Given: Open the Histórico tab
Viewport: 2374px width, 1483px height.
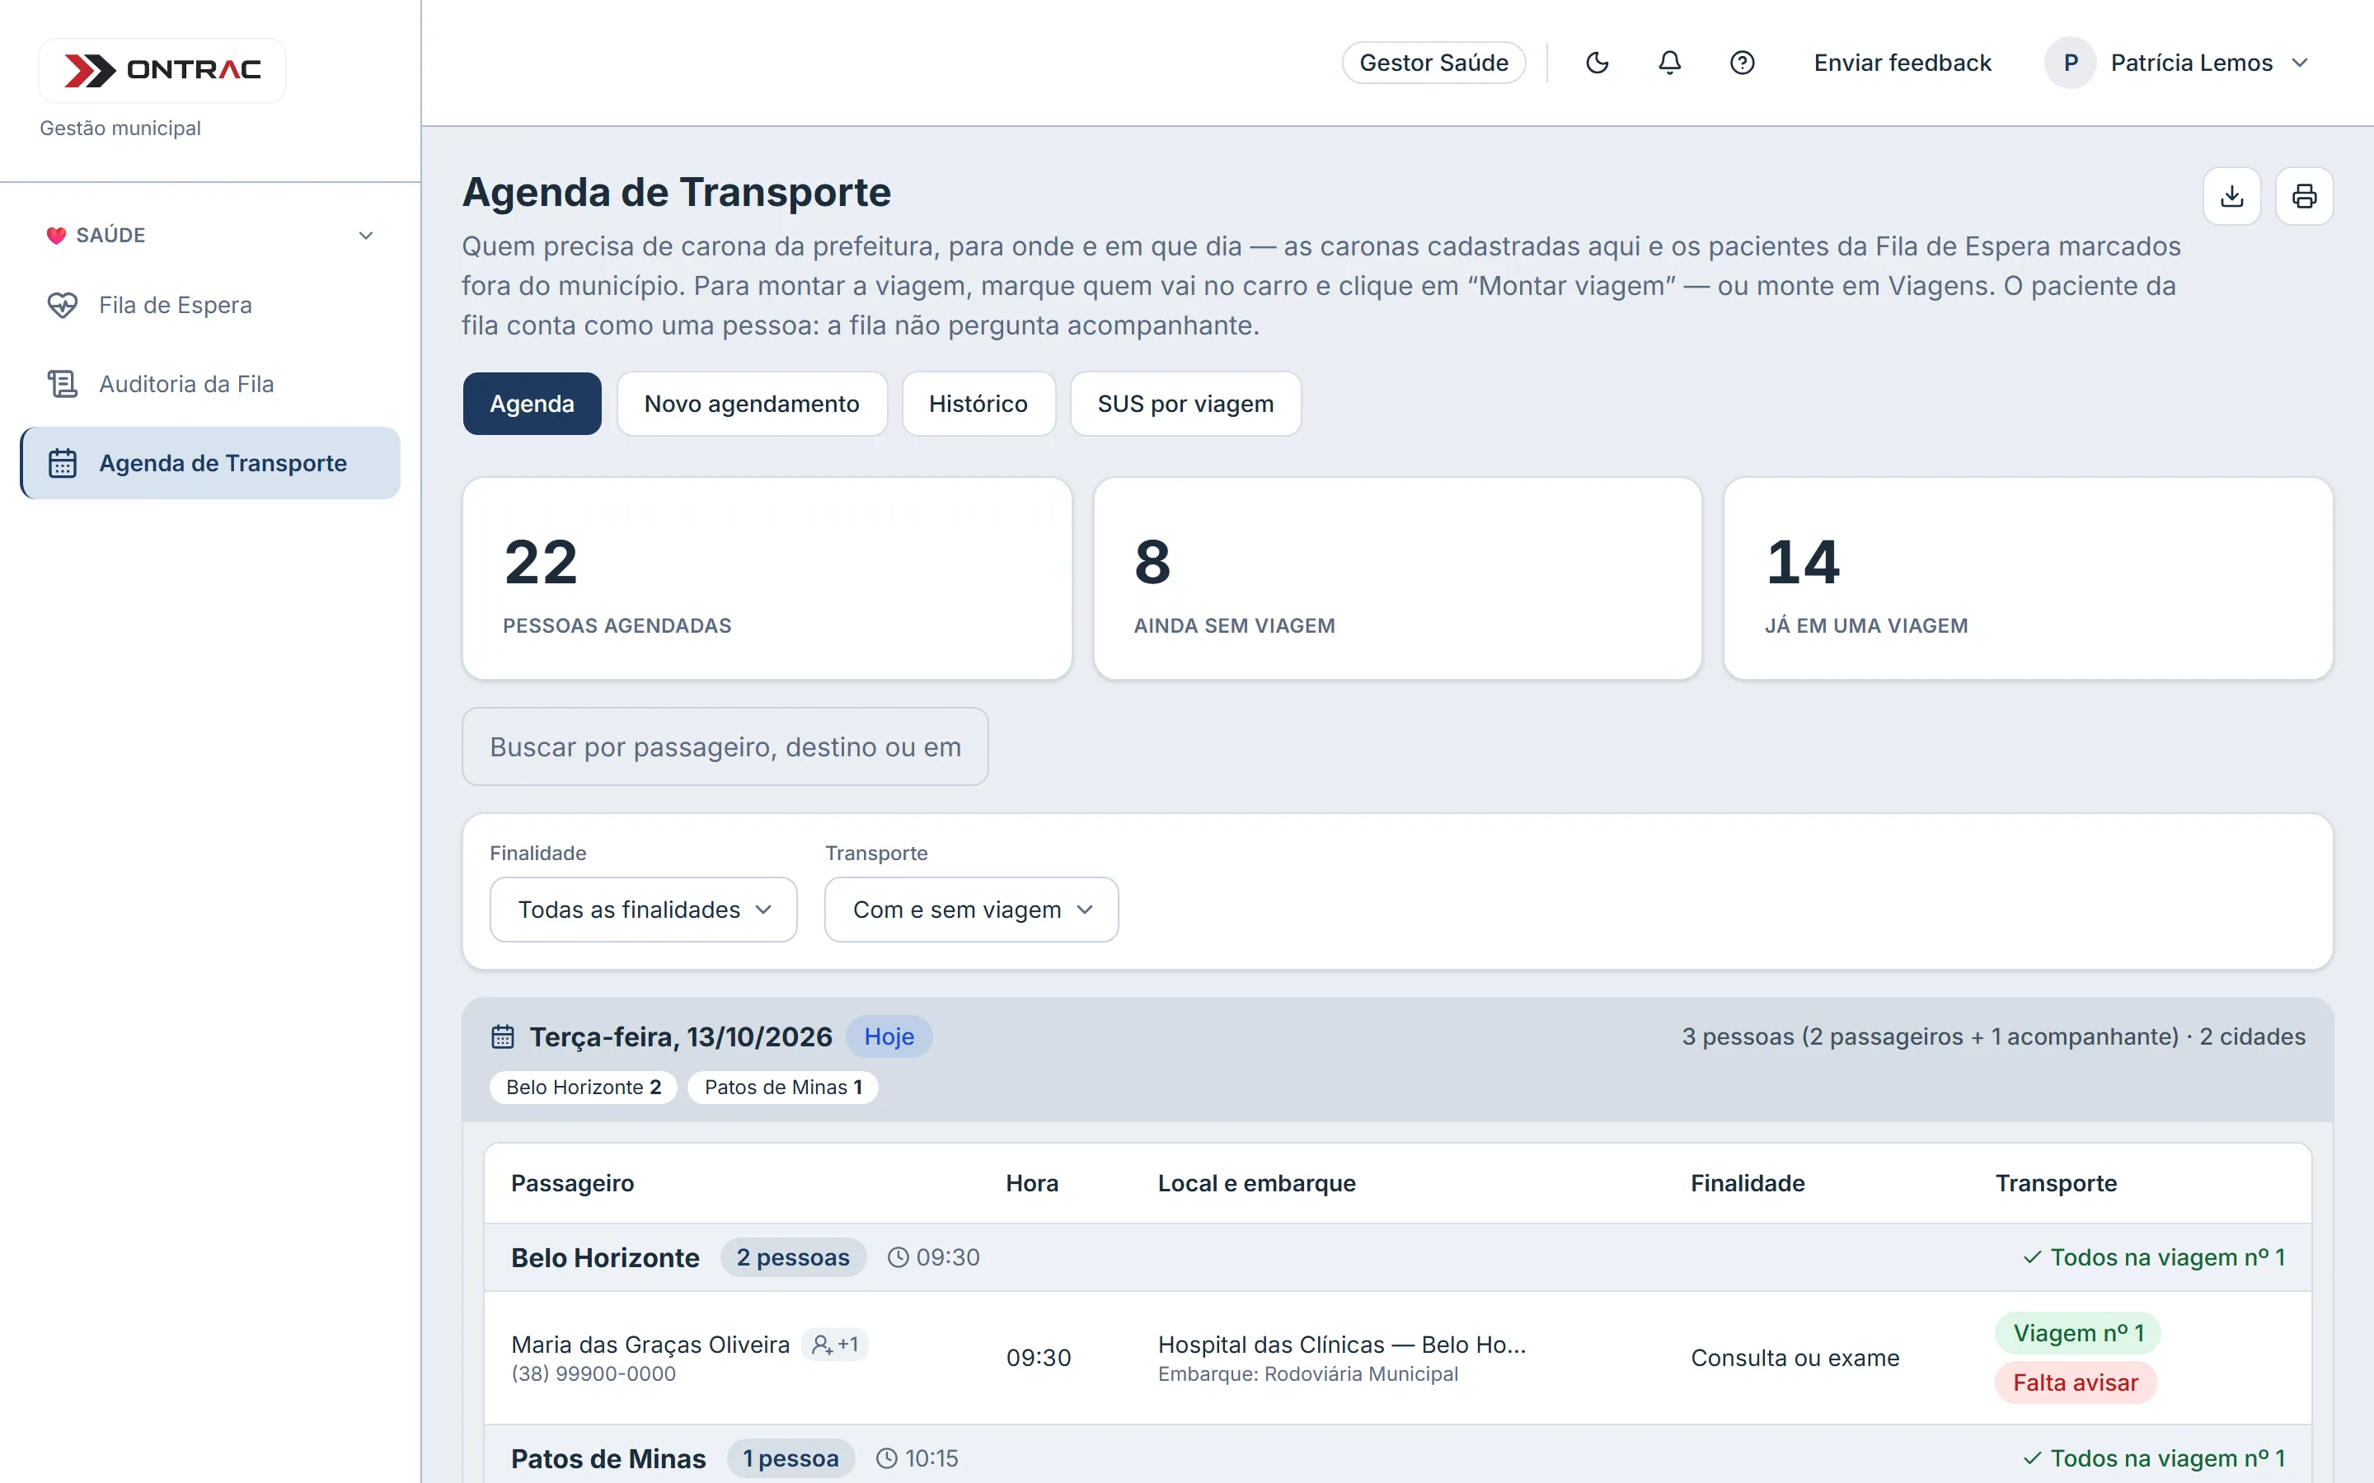Looking at the screenshot, I should point(978,403).
